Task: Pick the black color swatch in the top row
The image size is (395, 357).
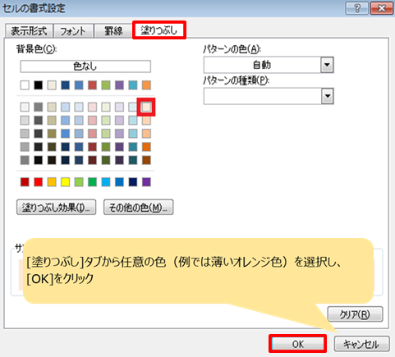Action: pos(39,85)
